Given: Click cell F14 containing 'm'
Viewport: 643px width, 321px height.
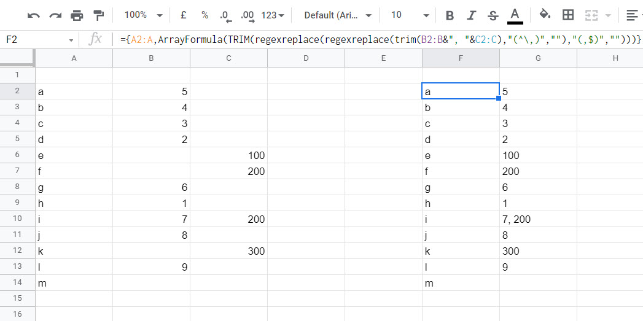Looking at the screenshot, I should (461, 283).
